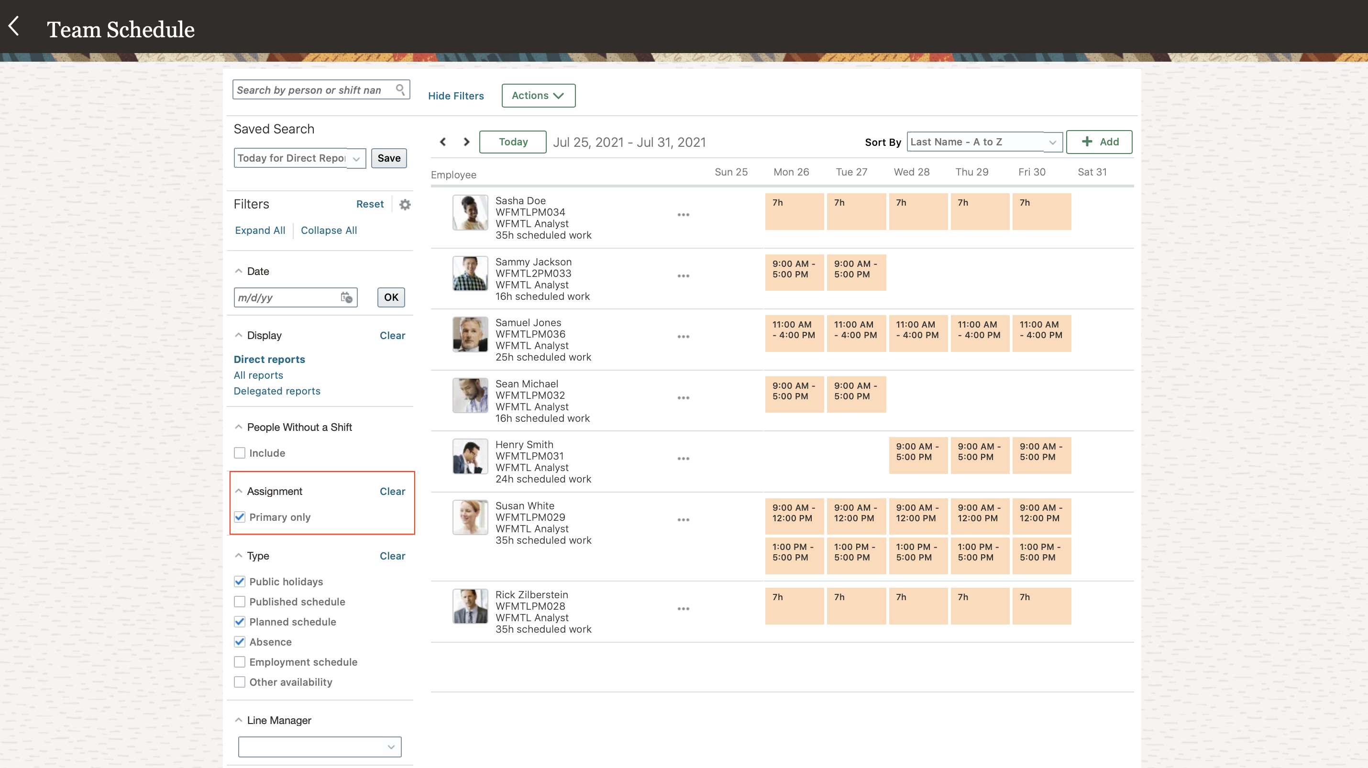Go to the previous week arrow
Viewport: 1368px width, 768px height.
click(x=443, y=142)
